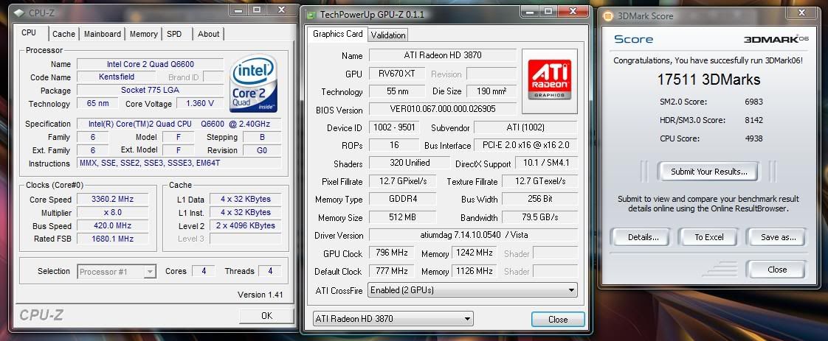The height and width of the screenshot is (341, 828).
Task: Click the Shaders value 320 Unified
Action: coord(410,163)
